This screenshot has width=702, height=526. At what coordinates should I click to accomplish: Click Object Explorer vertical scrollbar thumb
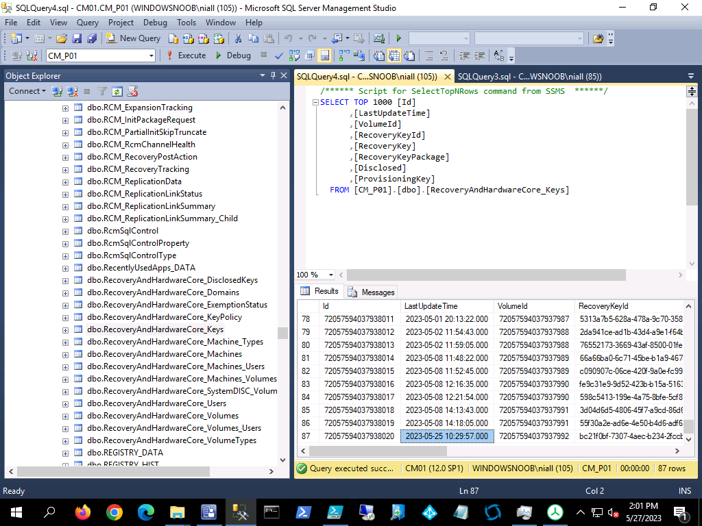pos(282,334)
